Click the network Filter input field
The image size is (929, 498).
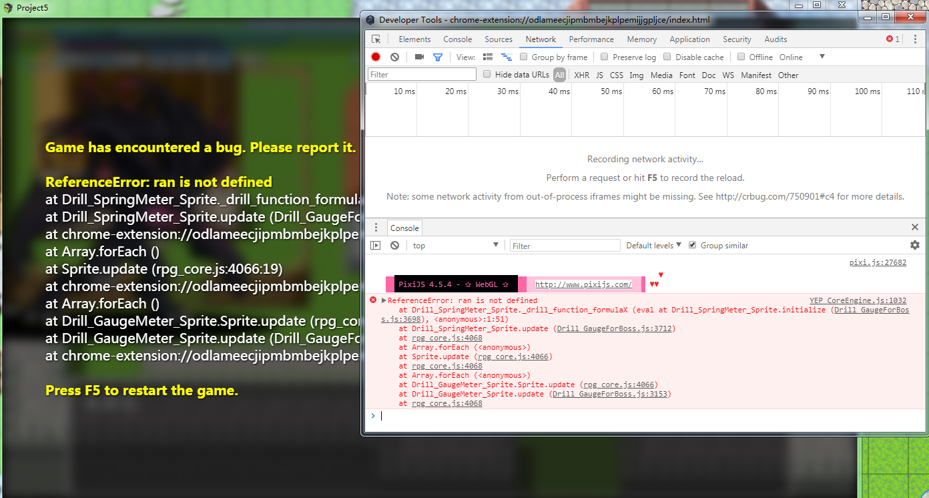point(422,74)
